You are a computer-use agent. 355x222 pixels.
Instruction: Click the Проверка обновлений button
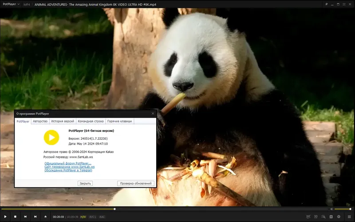(136, 184)
